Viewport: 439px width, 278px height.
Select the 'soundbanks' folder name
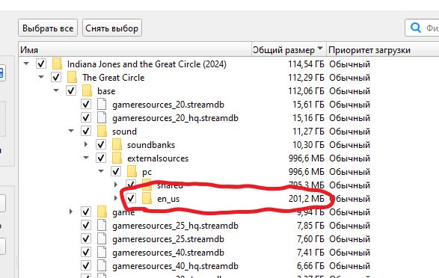(151, 145)
